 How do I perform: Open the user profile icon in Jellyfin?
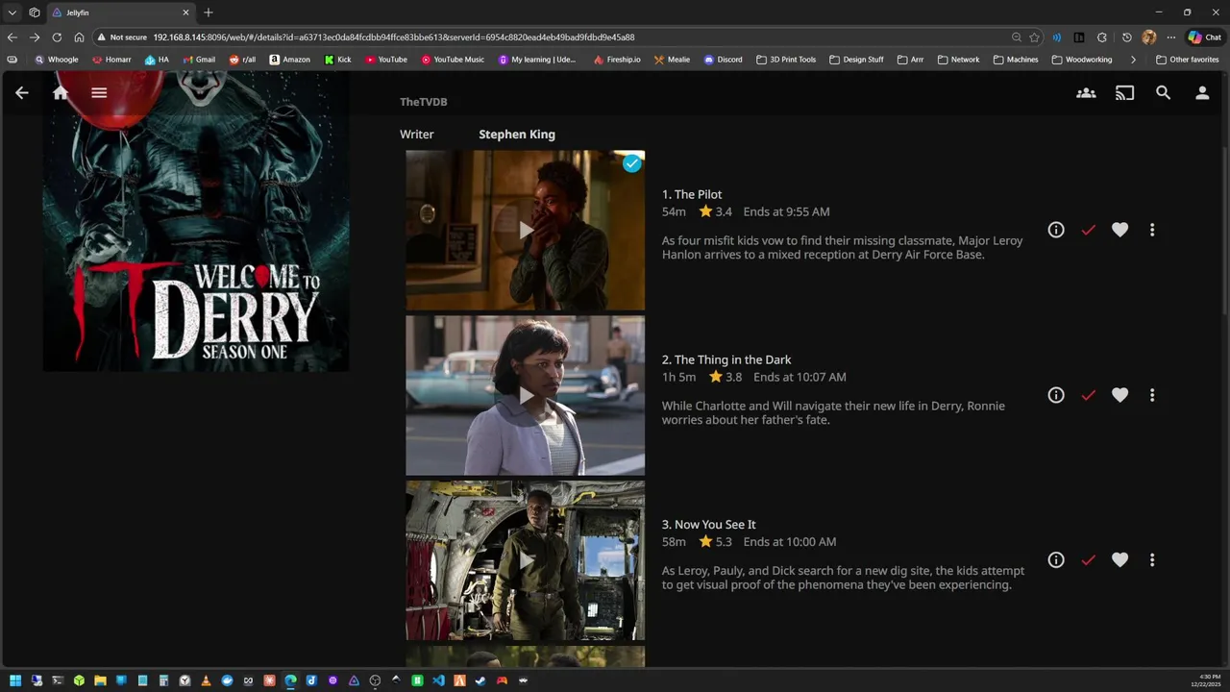pyautogui.click(x=1202, y=93)
